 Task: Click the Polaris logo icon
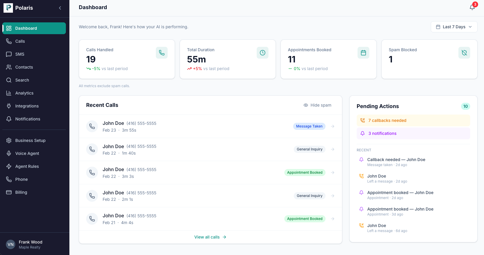click(8, 8)
